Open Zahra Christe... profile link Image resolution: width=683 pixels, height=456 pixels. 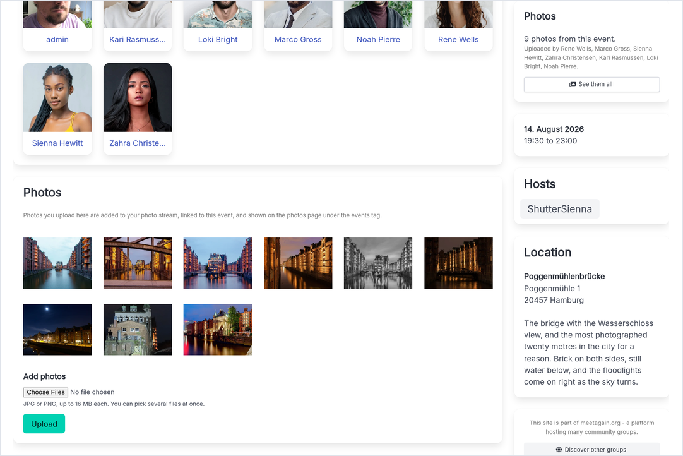[x=137, y=143]
